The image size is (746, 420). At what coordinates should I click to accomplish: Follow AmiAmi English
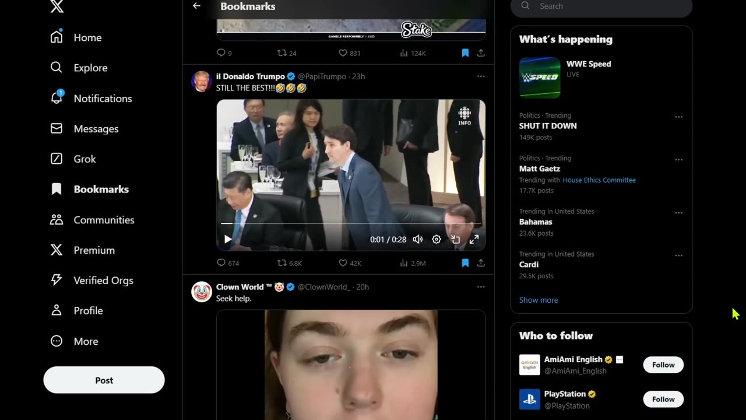point(663,365)
